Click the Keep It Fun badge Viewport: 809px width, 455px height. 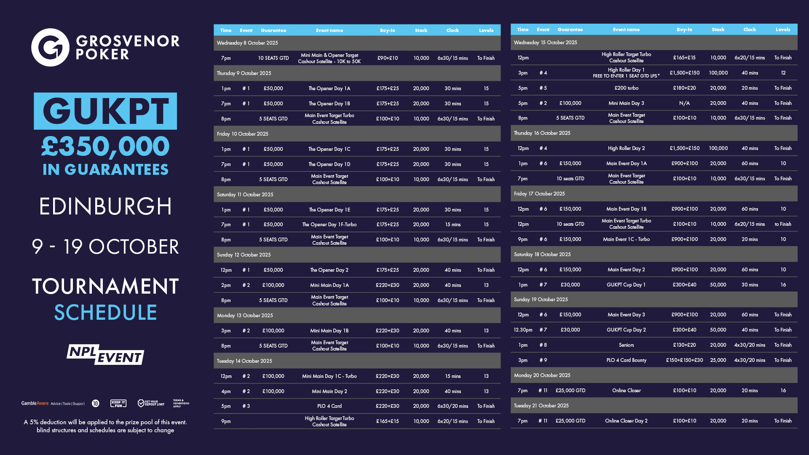[x=118, y=404]
